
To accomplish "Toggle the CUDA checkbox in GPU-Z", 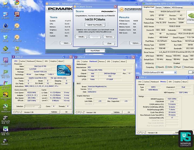I will pyautogui.click(x=166, y=67).
